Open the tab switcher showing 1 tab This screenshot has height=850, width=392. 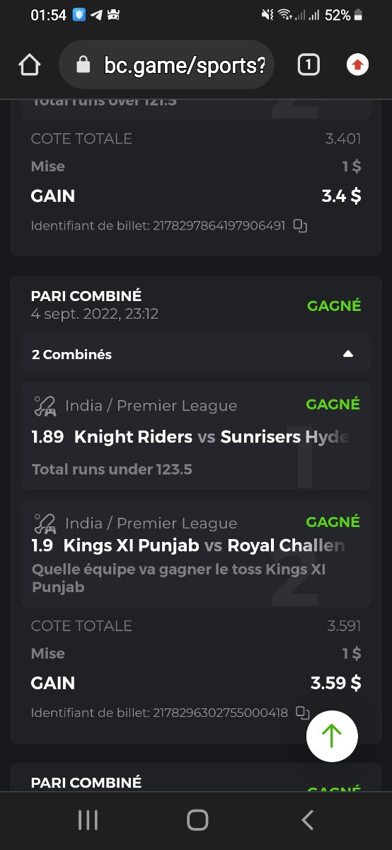(309, 65)
